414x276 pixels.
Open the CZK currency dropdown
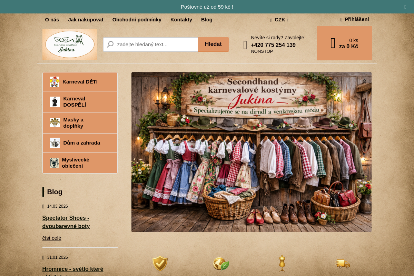(x=279, y=20)
